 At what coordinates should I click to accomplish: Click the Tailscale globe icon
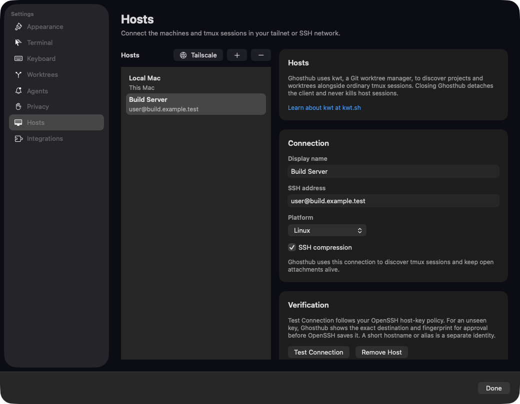183,55
